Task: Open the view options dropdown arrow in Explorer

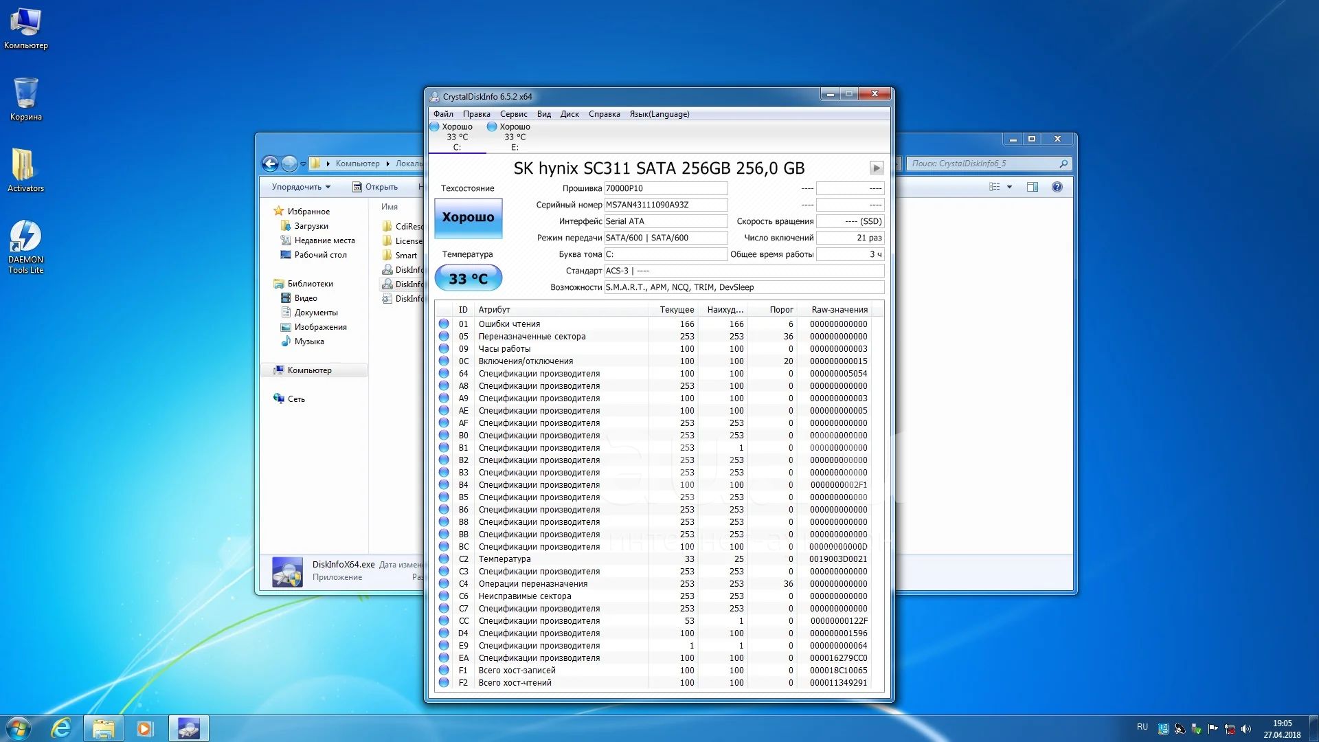Action: (x=1009, y=187)
